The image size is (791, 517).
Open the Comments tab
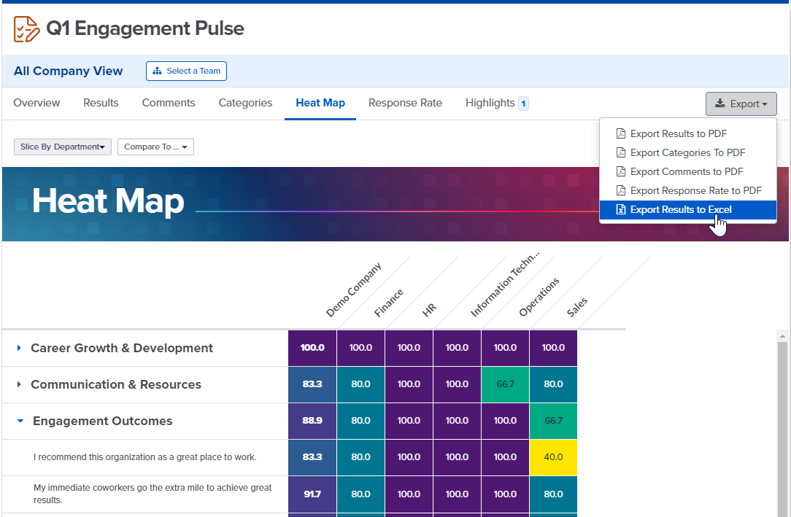[x=169, y=103]
